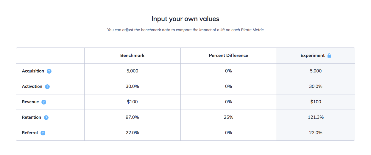Select Revenue percent difference 0% field
371x155 pixels.
228,102
